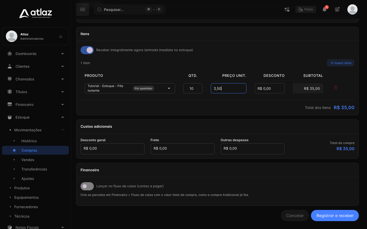
Task: Click the Atlaz Administradores profile avatar
Action: 11,36
